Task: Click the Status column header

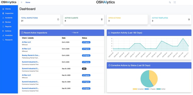Action: click(84, 38)
